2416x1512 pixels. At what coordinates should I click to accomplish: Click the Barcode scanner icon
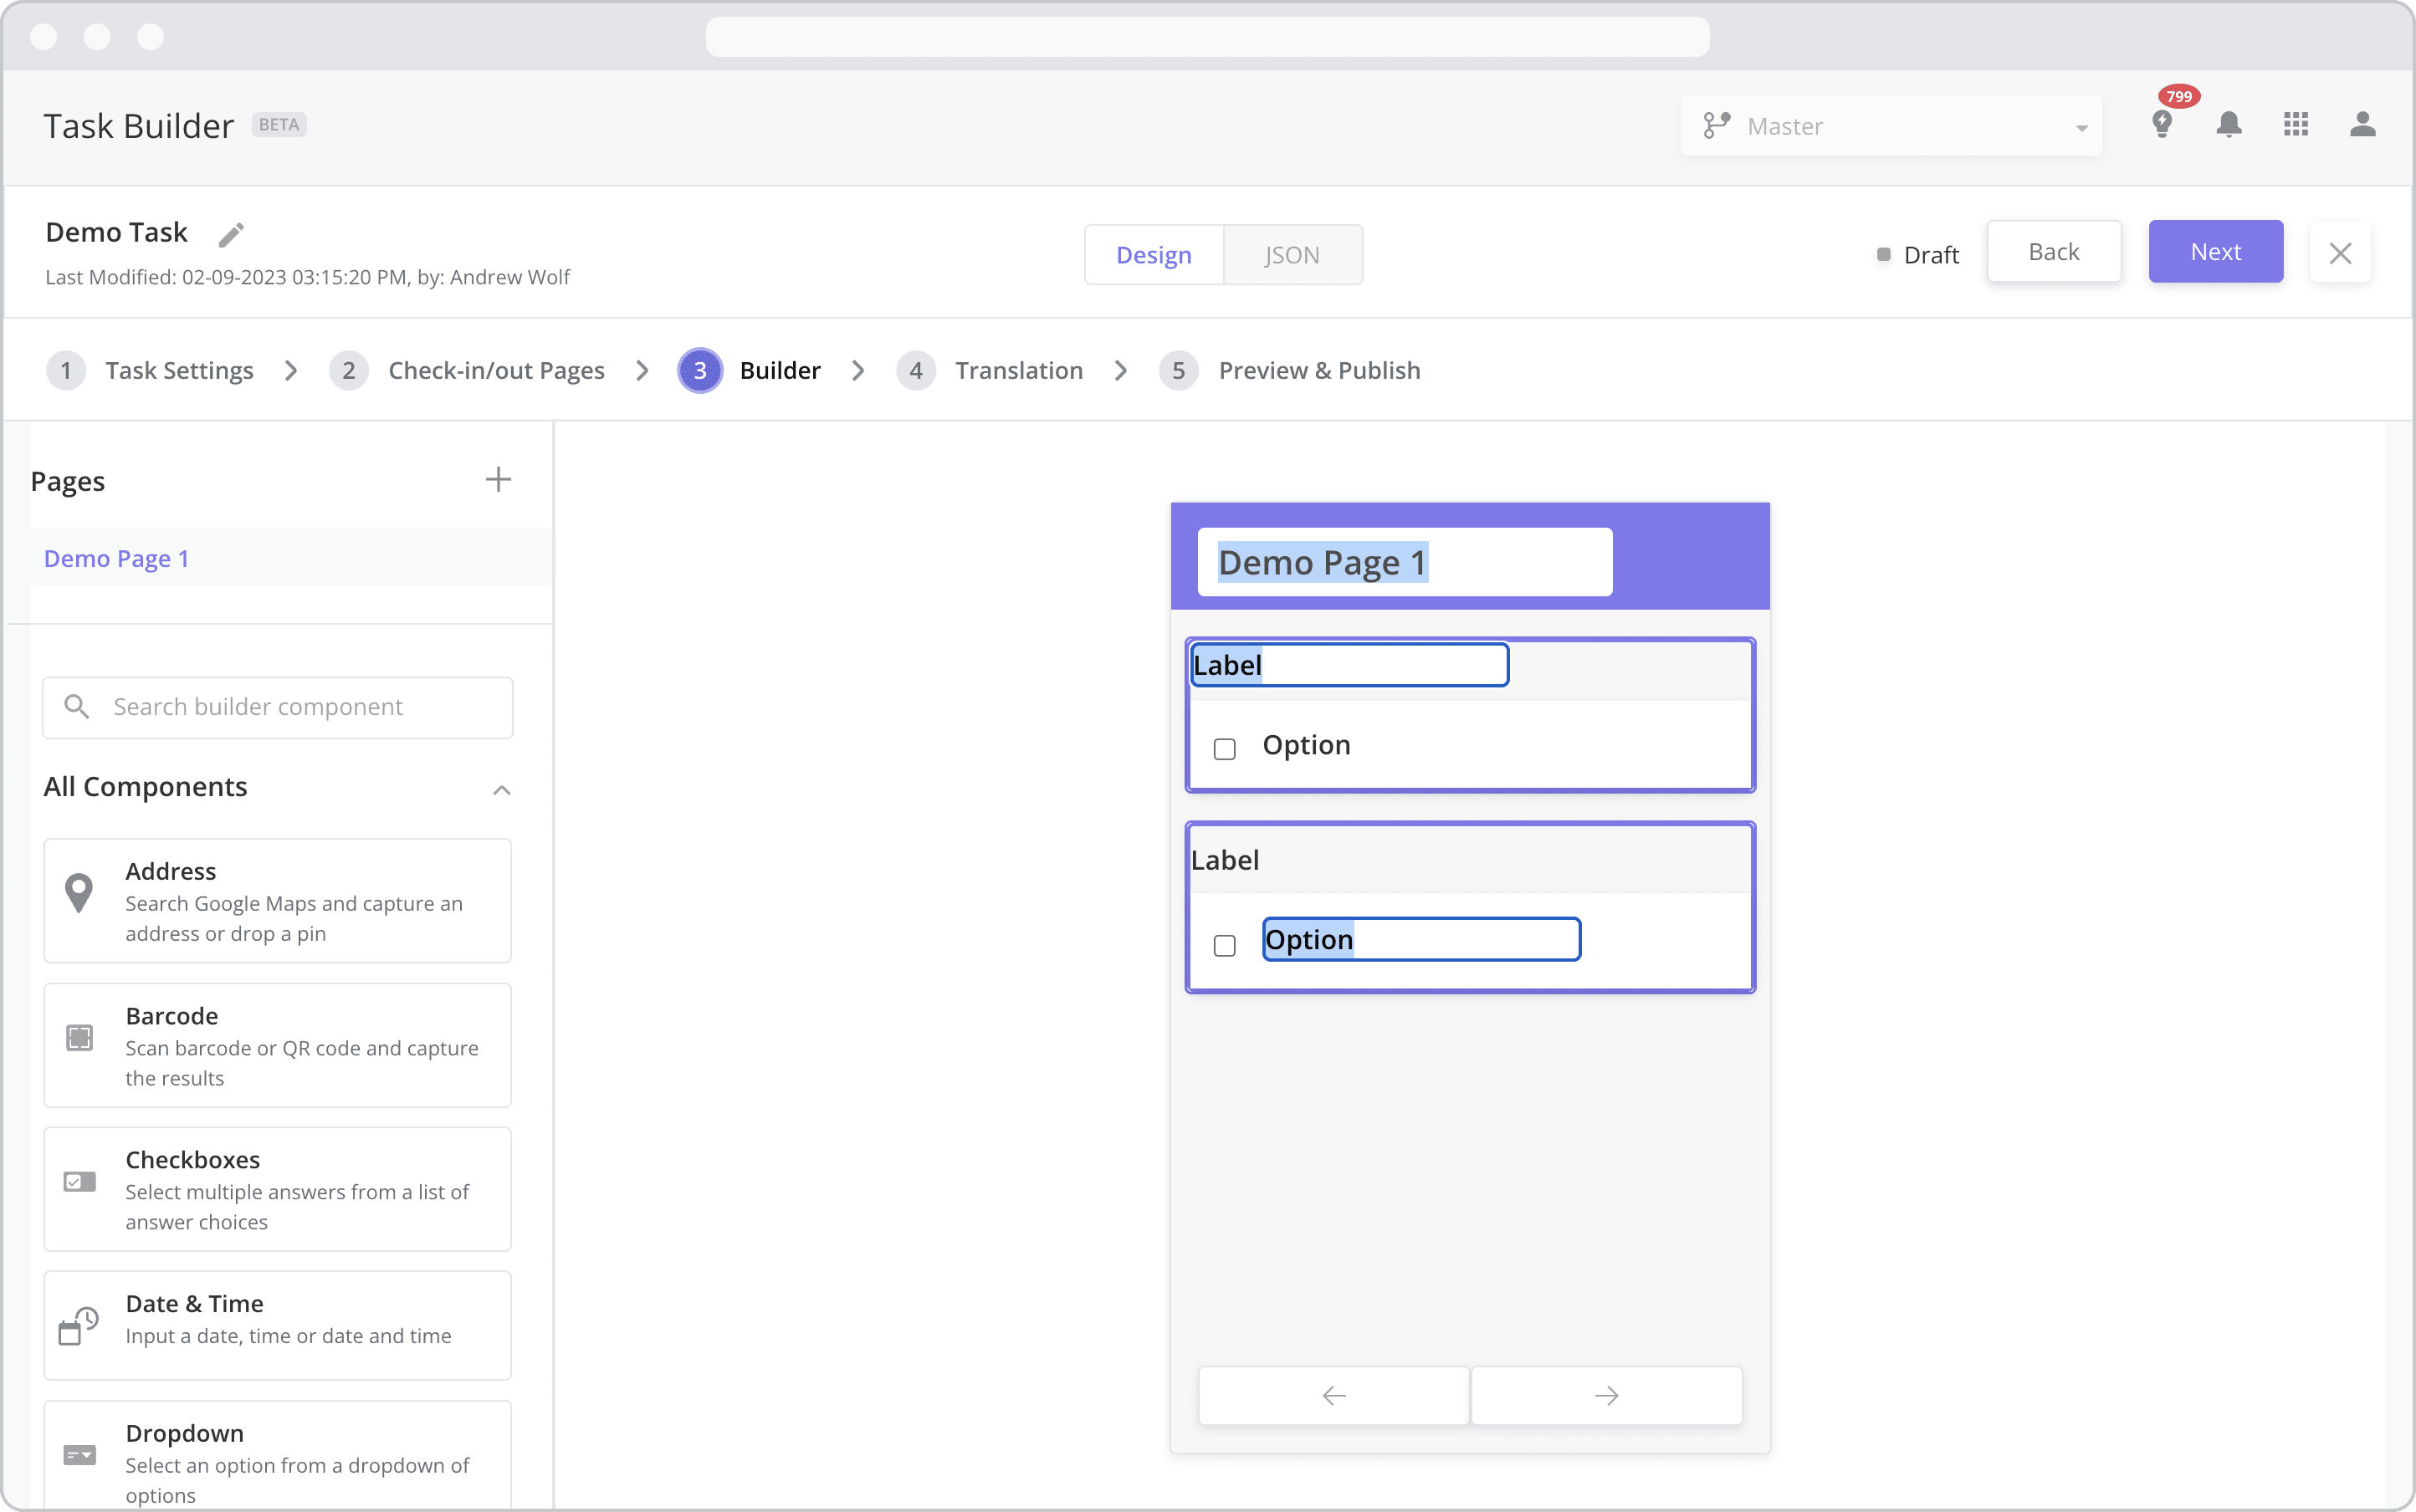click(x=79, y=1037)
